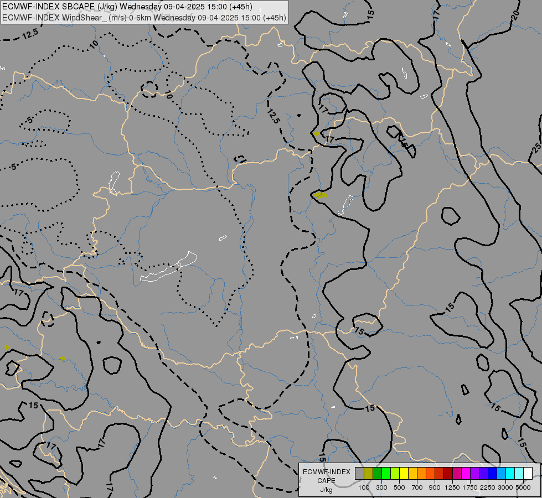Click the cyan legend swatch
This screenshot has width=542, height=498.
(510, 473)
